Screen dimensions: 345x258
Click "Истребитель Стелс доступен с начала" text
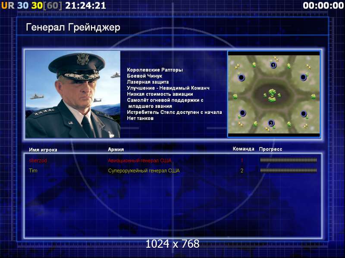[174, 112]
